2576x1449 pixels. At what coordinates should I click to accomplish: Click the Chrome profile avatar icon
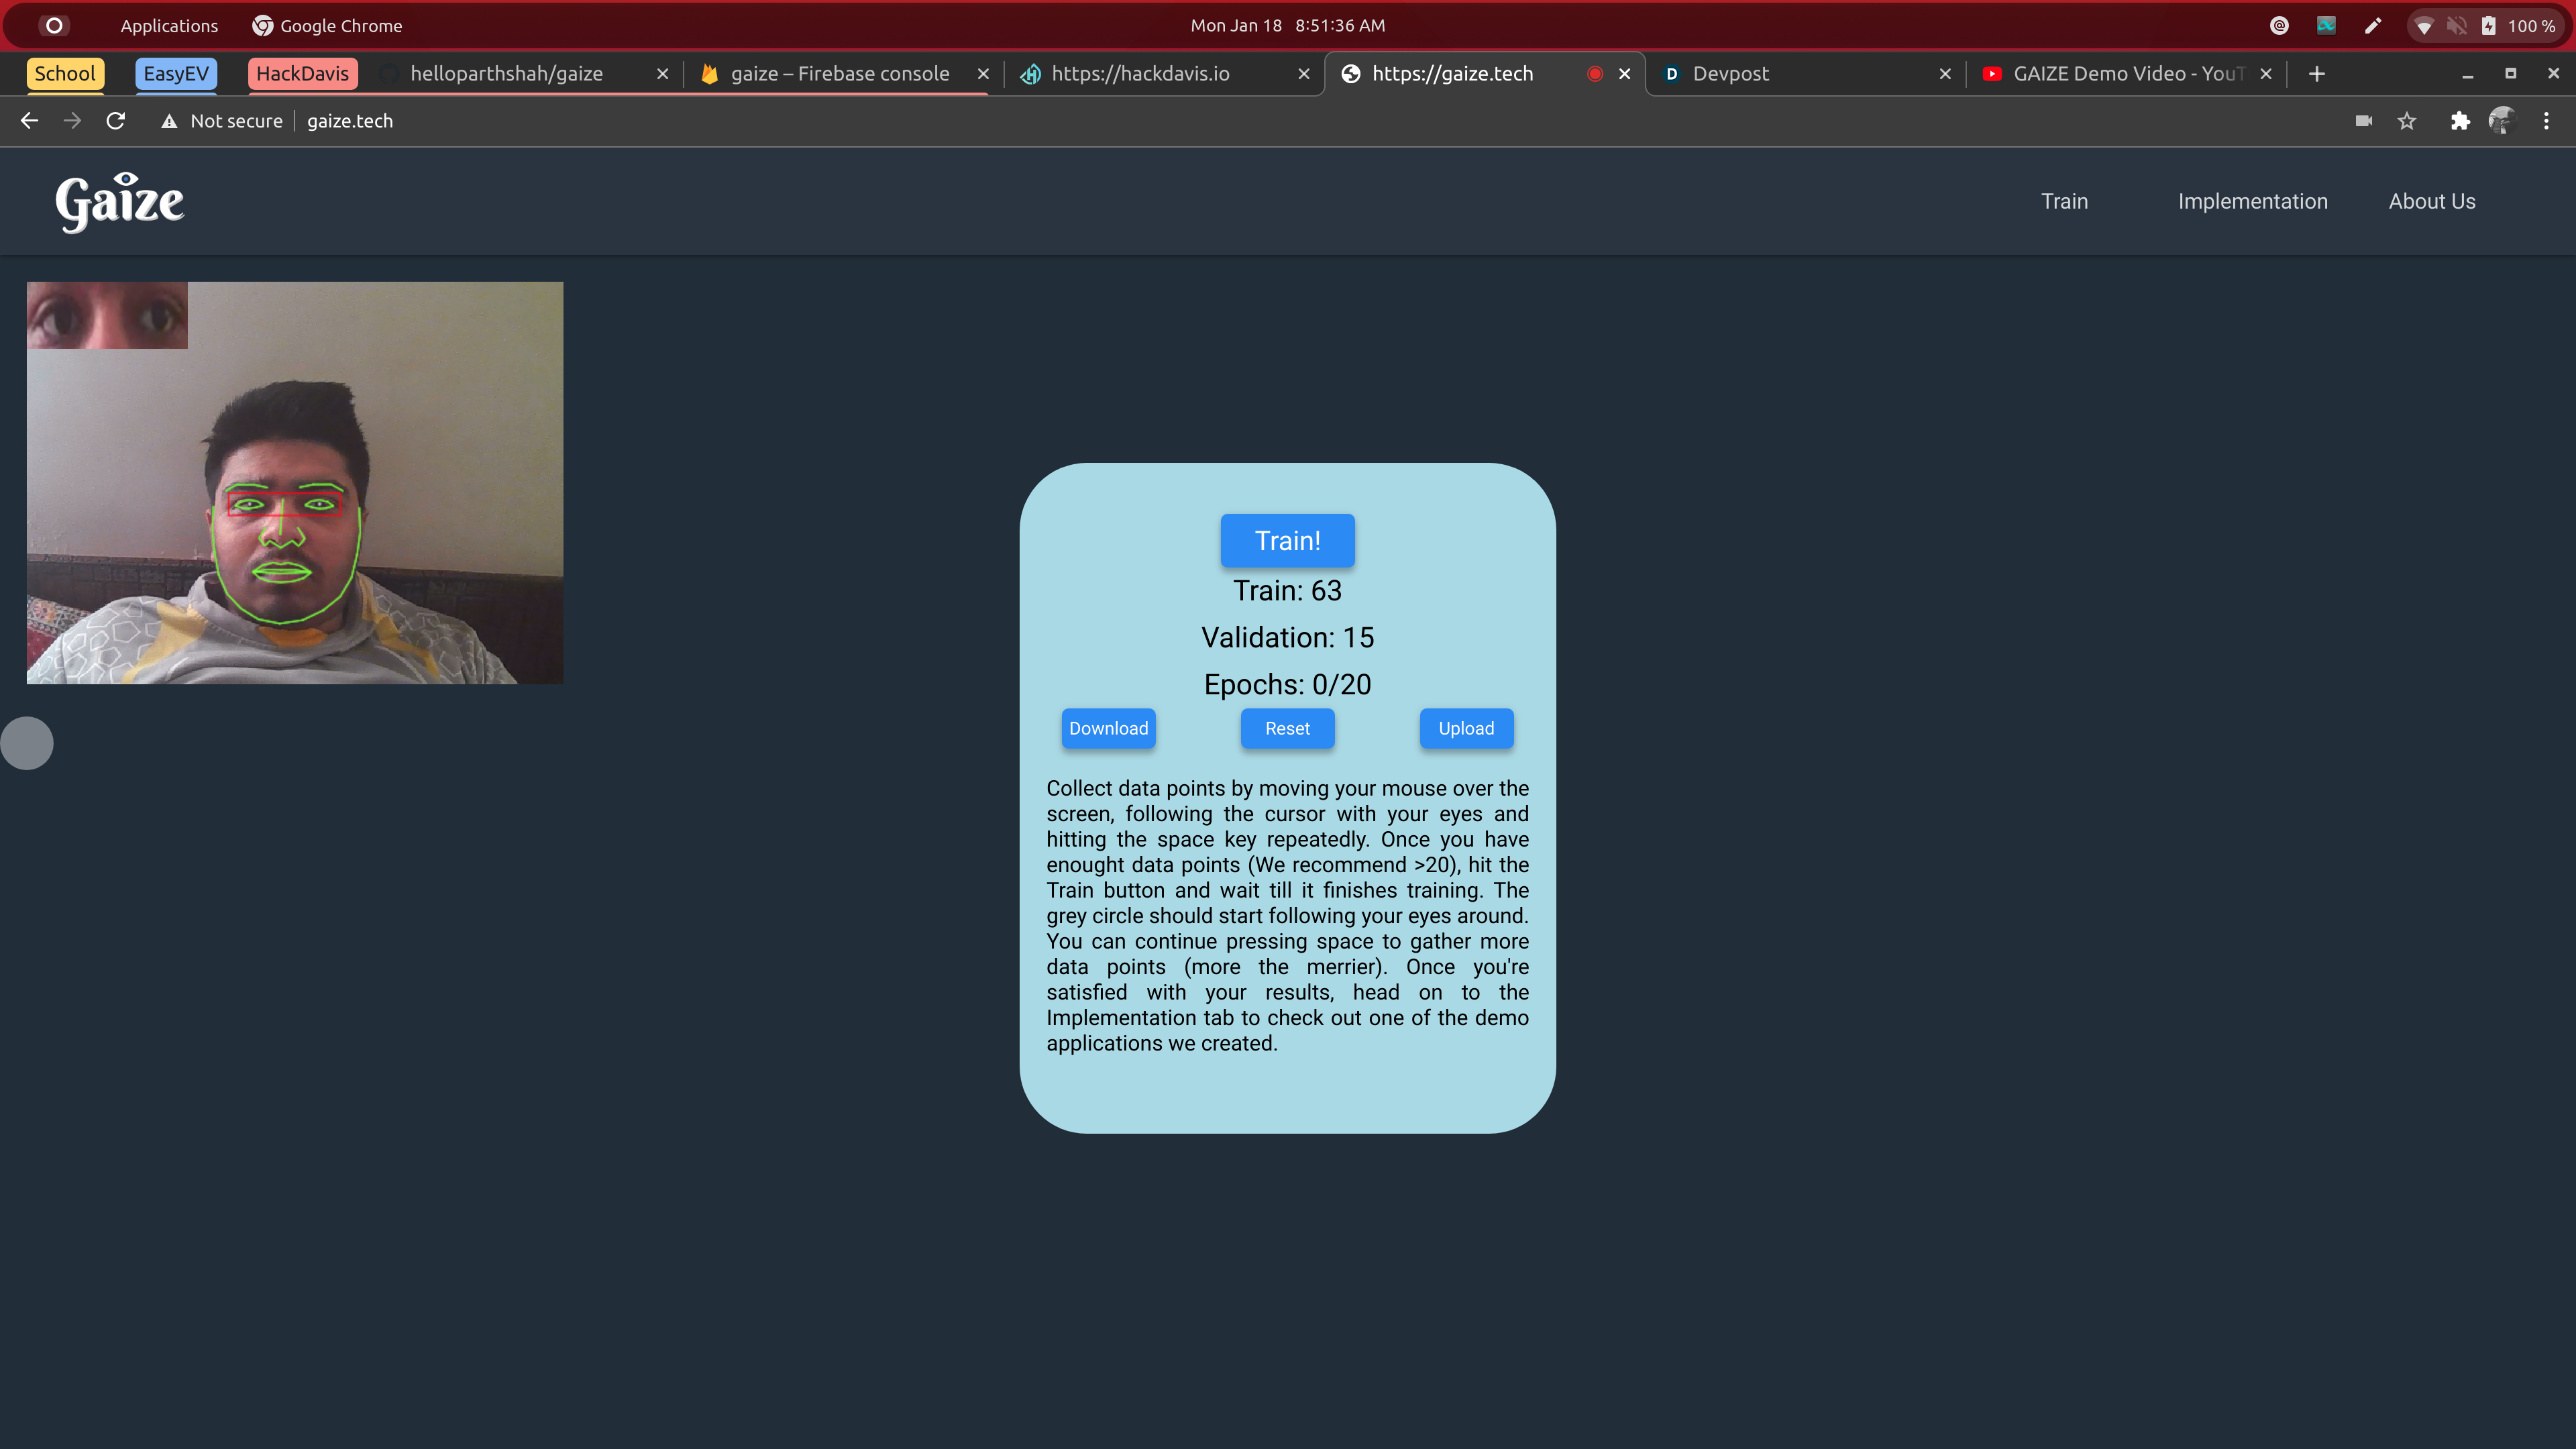2502,121
